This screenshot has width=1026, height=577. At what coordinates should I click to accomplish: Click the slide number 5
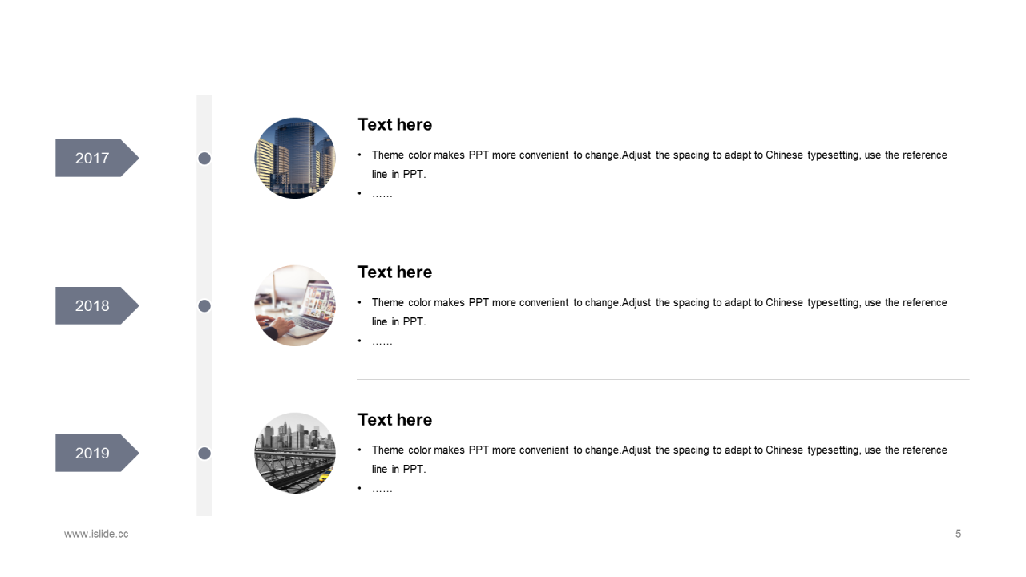click(958, 534)
